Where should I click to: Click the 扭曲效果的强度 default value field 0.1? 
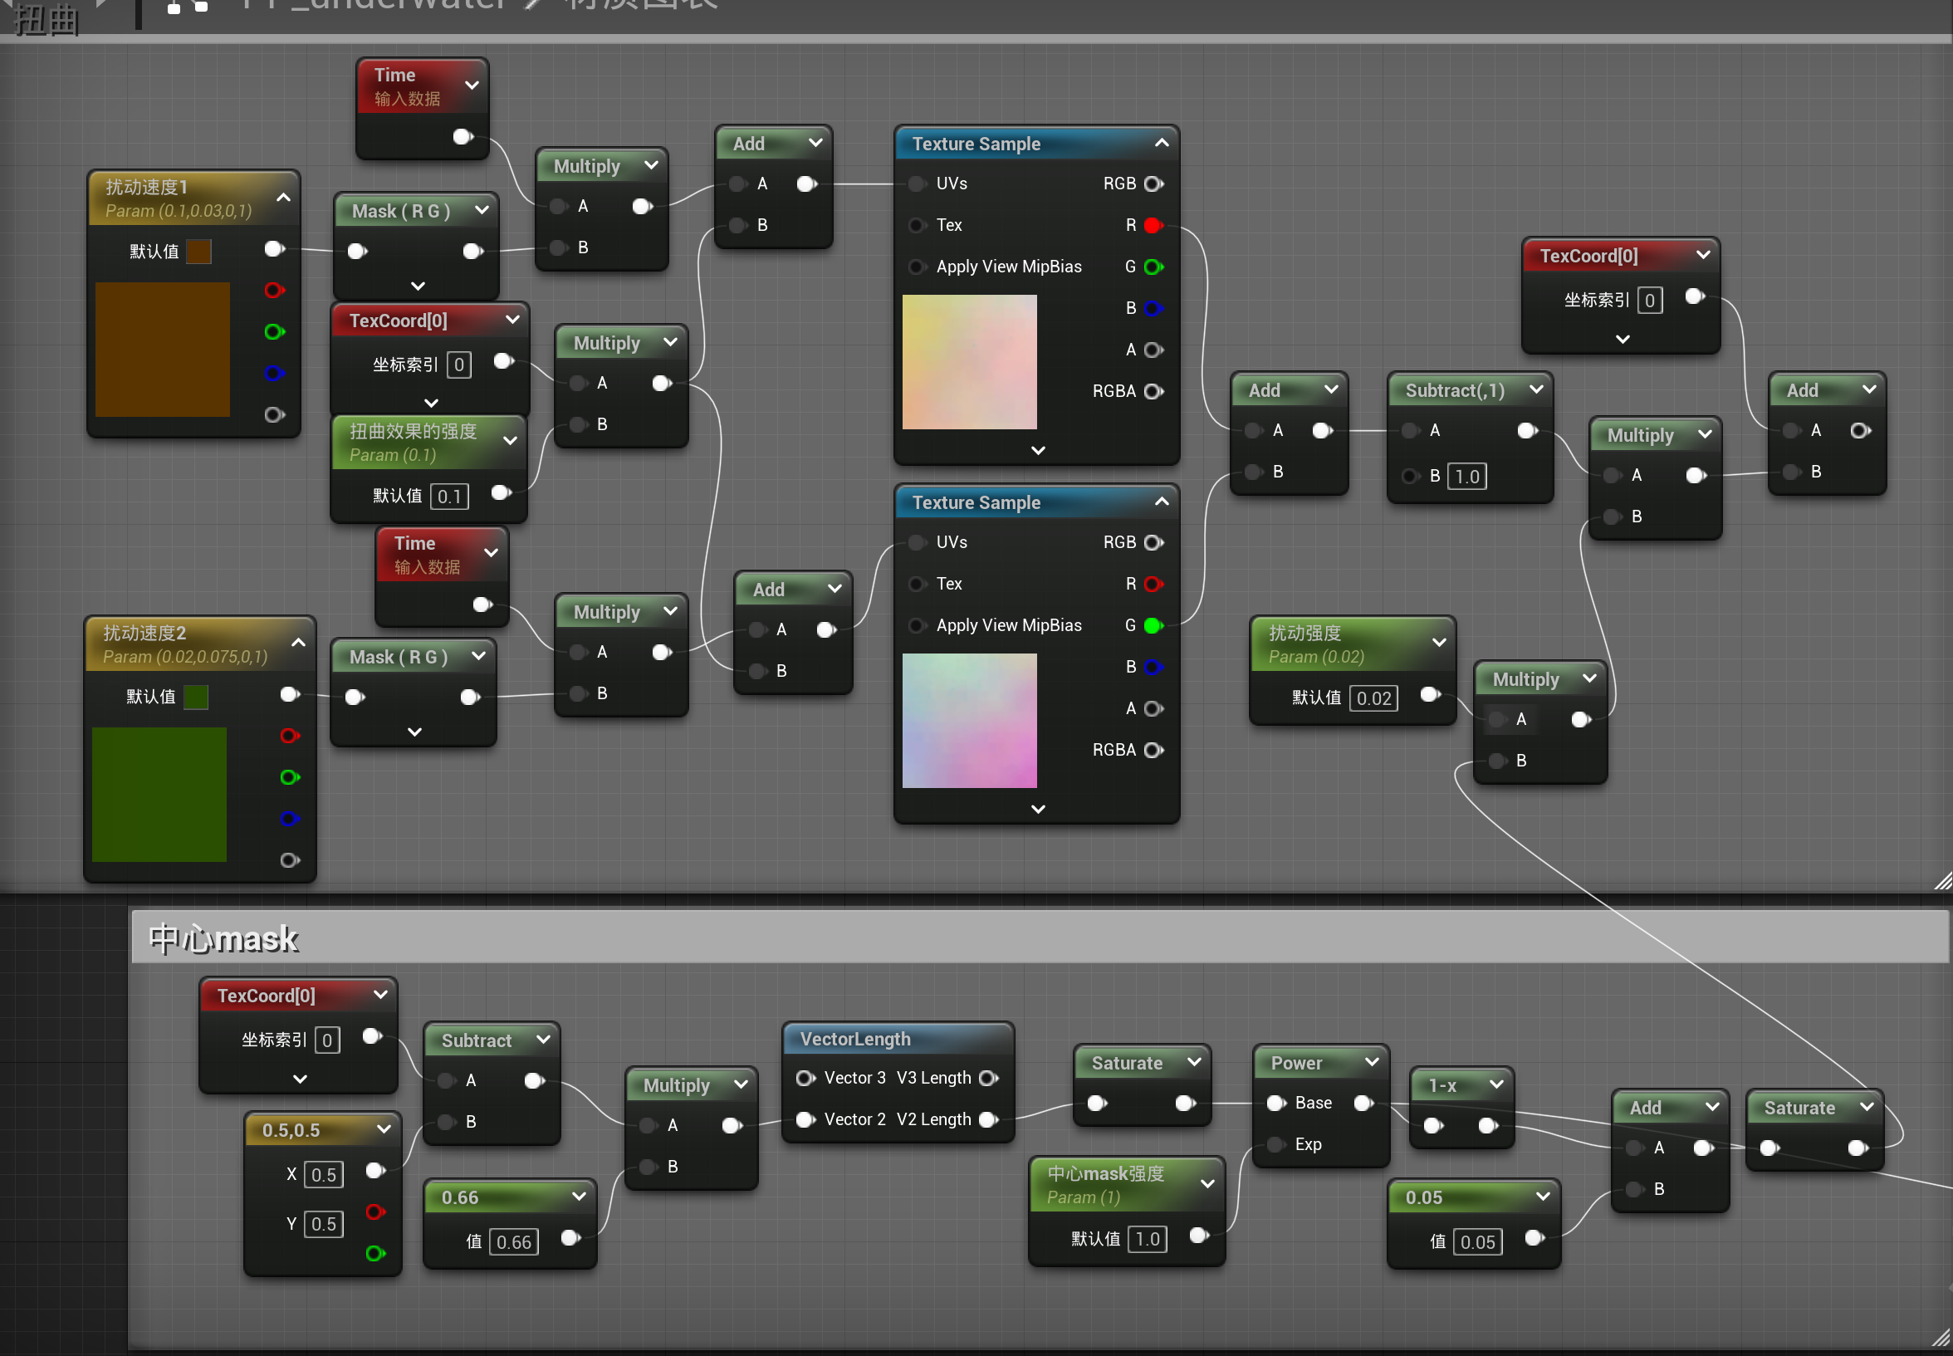click(448, 497)
